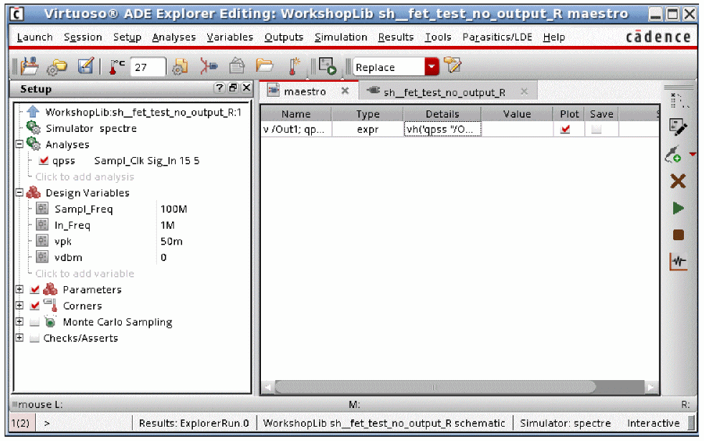Viewport: 704px width, 441px height.
Task: Toggle the qpss analysis checkbox
Action: click(44, 161)
